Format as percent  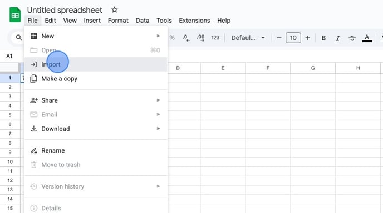[172, 38]
